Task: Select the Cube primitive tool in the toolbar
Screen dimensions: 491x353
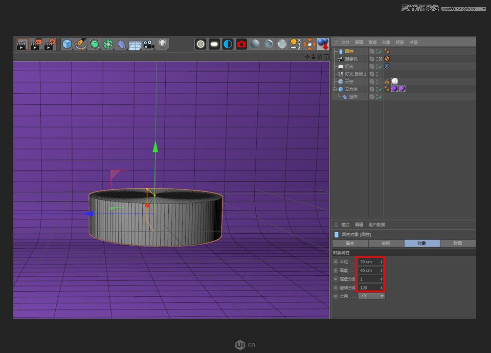Action: pyautogui.click(x=66, y=43)
